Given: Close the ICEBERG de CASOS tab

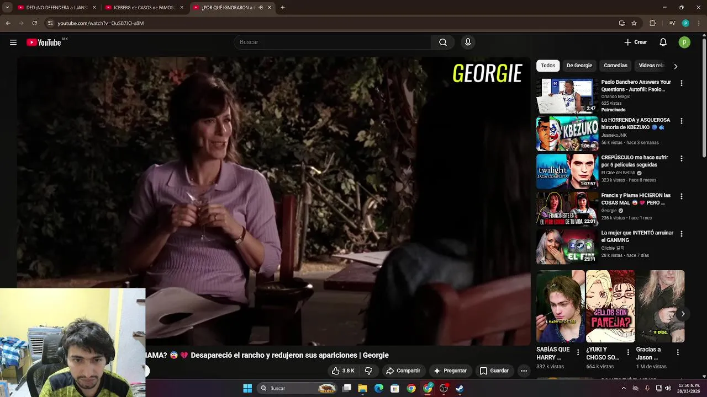Looking at the screenshot, I should 182,8.
